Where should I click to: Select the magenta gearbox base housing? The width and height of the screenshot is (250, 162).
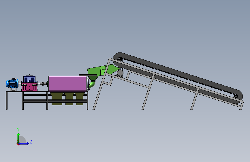coord(29,87)
